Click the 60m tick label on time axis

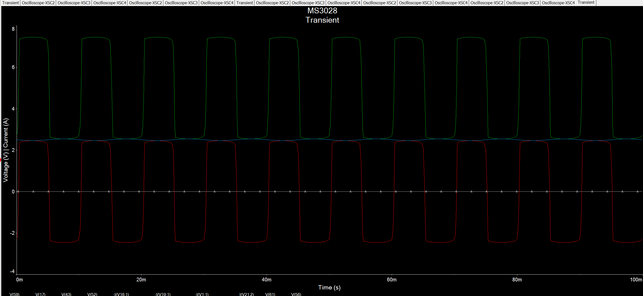[x=392, y=280]
